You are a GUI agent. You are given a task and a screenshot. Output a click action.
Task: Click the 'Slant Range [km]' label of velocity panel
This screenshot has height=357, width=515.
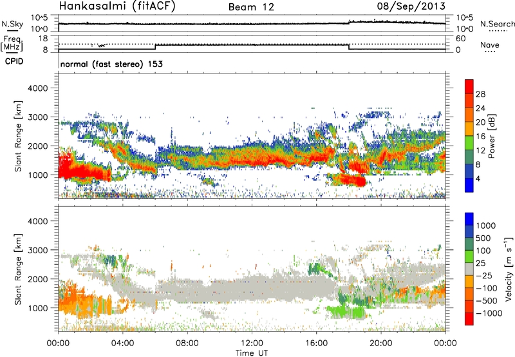(18, 269)
